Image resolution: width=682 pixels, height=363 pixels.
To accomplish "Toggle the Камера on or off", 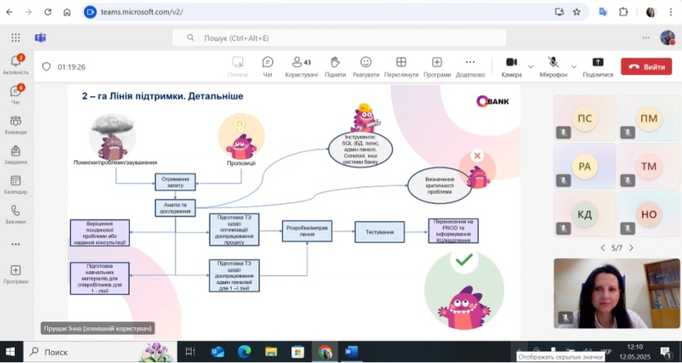I will click(x=511, y=66).
